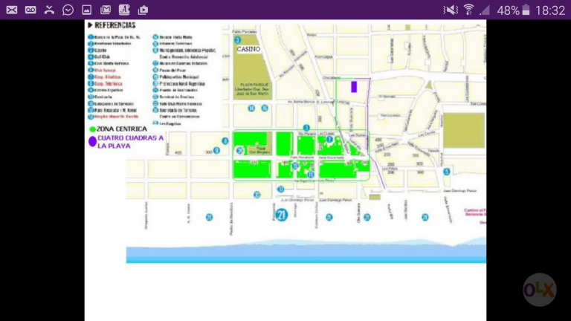The height and width of the screenshot is (321, 571).
Task: Select the purple CUATRO CUADRAS legend oval
Action: (92, 142)
